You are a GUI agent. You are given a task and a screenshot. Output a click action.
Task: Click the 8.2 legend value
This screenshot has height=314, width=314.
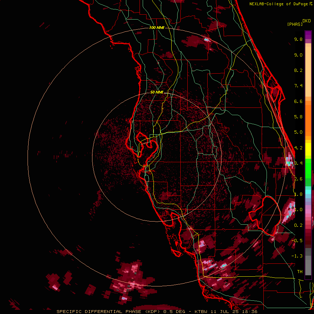coord(298,70)
